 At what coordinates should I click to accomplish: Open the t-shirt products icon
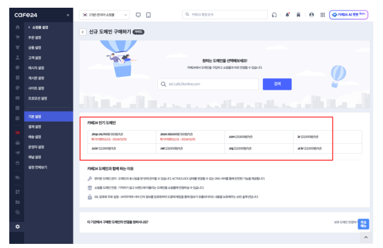point(18,47)
